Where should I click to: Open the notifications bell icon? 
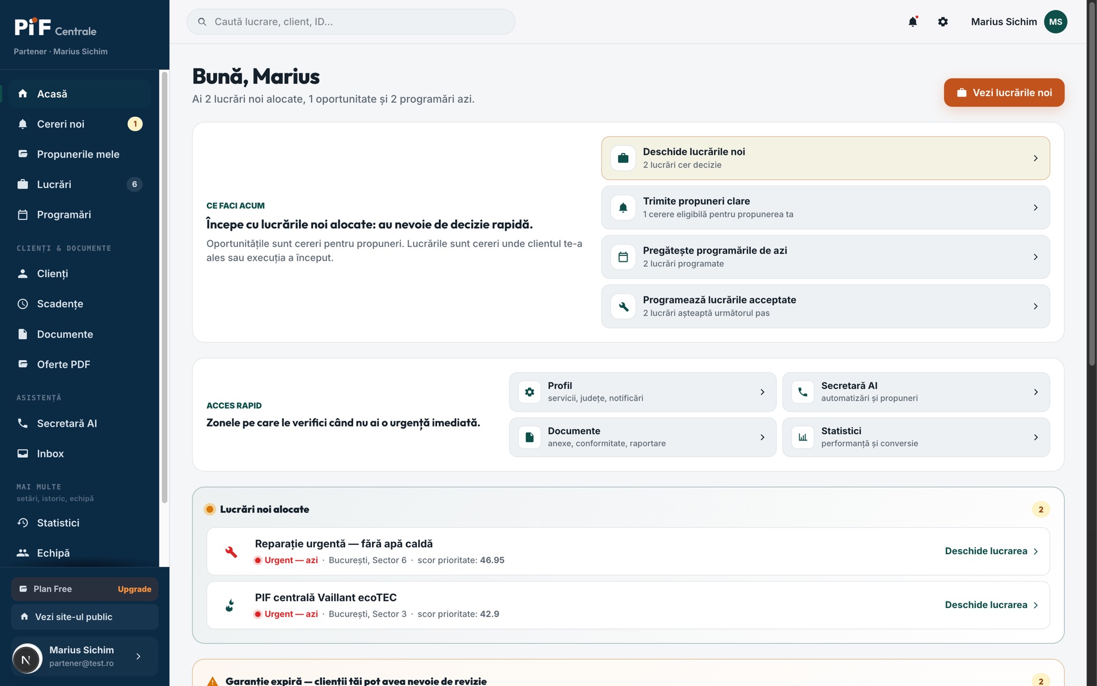coord(913,22)
